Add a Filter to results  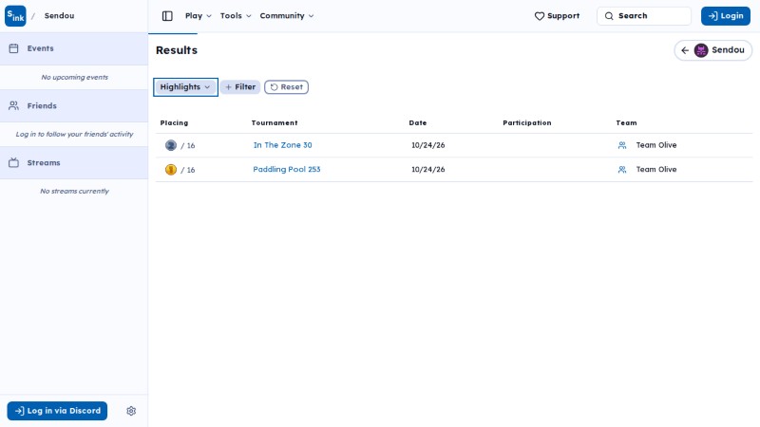coord(240,87)
